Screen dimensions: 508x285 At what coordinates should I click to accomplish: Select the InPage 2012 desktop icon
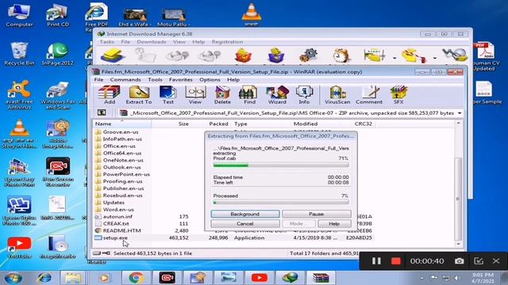point(58,54)
